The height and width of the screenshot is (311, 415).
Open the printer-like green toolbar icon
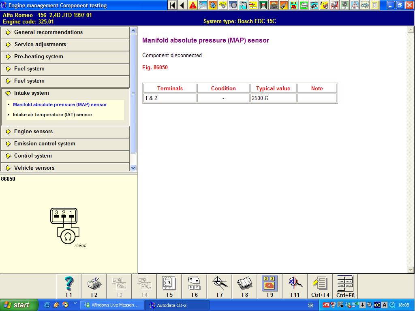pyautogui.click(x=304, y=5)
